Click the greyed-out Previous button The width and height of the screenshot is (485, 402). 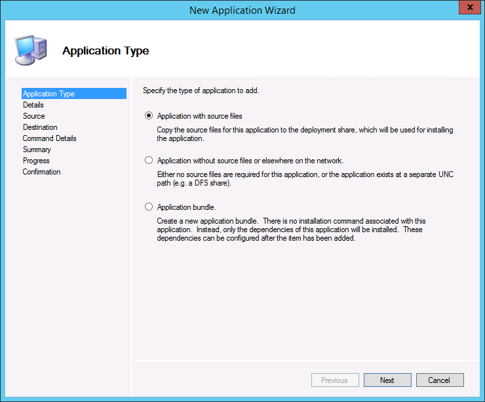(334, 380)
